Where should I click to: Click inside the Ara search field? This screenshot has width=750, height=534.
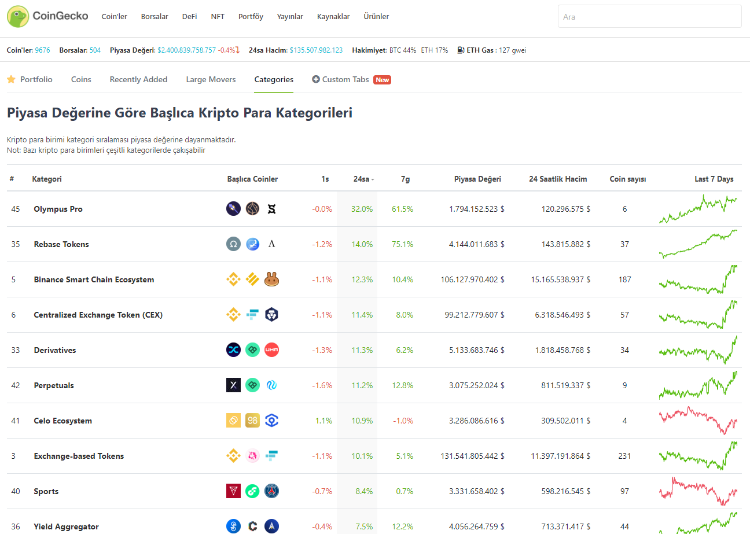pyautogui.click(x=649, y=16)
